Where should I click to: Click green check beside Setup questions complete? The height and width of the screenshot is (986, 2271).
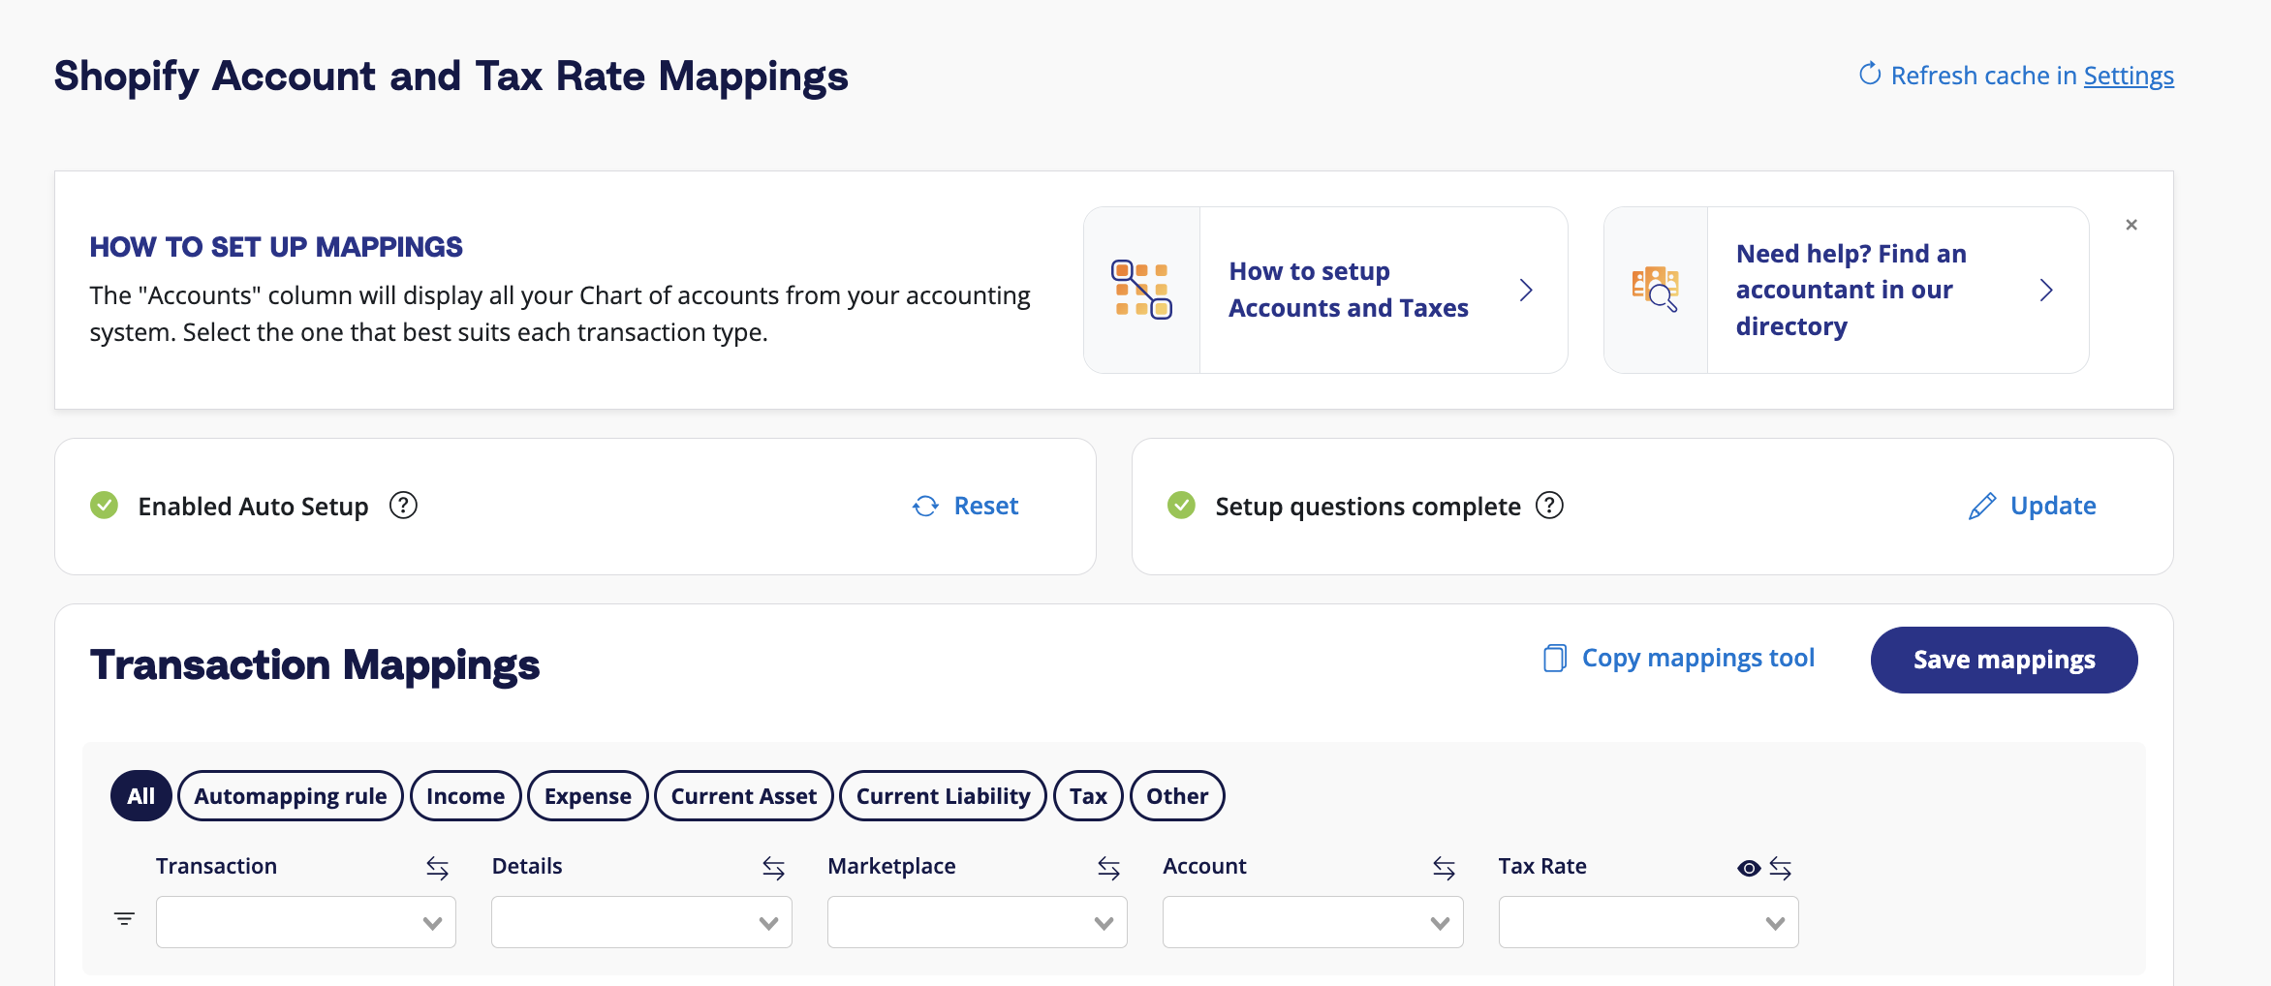click(1181, 506)
